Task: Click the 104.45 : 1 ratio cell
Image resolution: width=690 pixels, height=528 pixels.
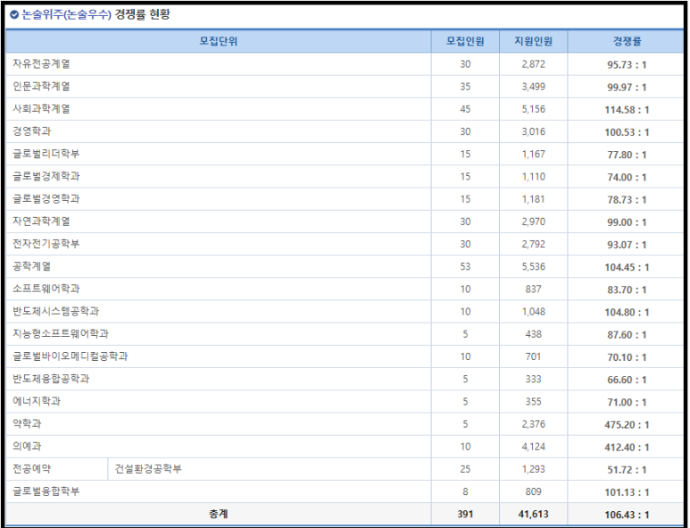Action: tap(627, 267)
